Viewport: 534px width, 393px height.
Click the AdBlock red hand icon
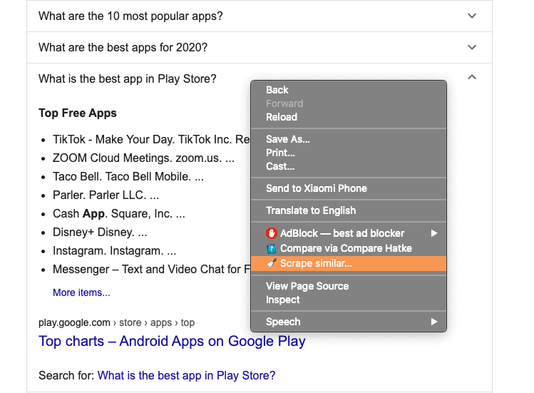[x=271, y=233]
